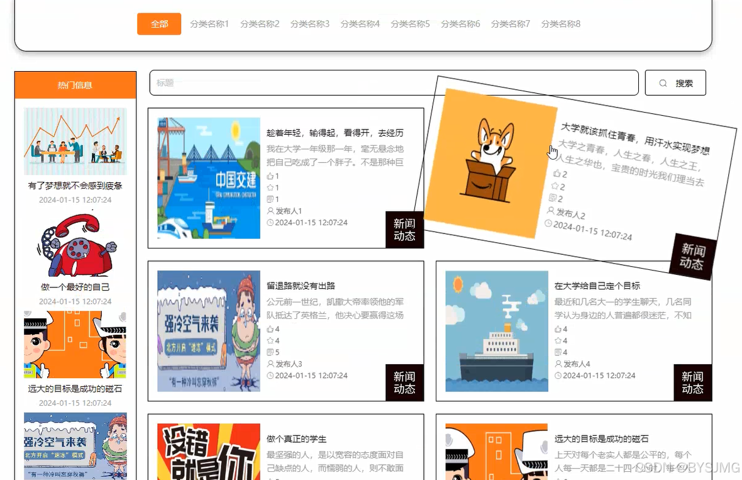This screenshot has height=480, width=742.
Task: Open article 大学就该抓住青春，用汗水实现梦想
Action: pos(635,139)
